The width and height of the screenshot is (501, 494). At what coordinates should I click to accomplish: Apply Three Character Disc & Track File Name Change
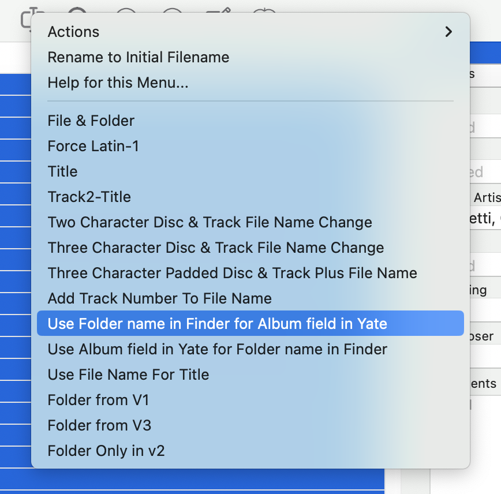tap(215, 248)
